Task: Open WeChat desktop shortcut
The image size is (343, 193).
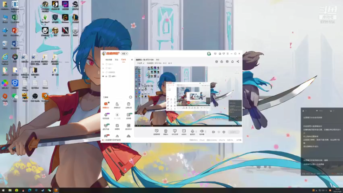Action: tap(15, 97)
